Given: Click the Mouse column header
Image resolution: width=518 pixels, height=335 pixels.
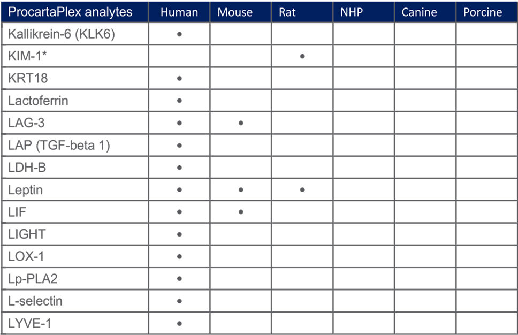Looking at the screenshot, I should pyautogui.click(x=235, y=12).
